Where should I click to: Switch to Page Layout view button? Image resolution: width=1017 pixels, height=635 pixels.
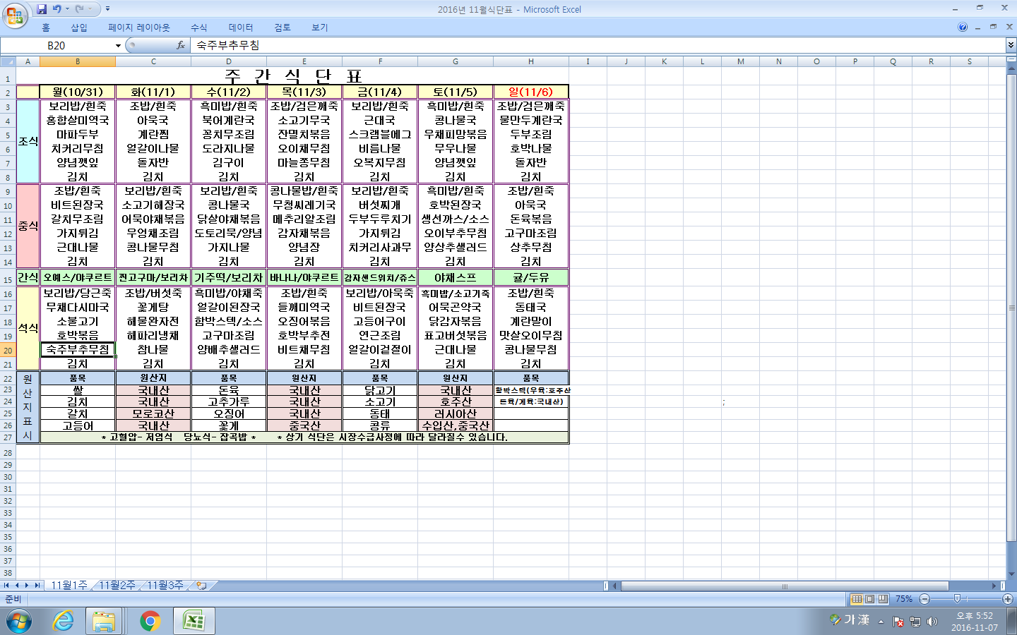pos(869,599)
